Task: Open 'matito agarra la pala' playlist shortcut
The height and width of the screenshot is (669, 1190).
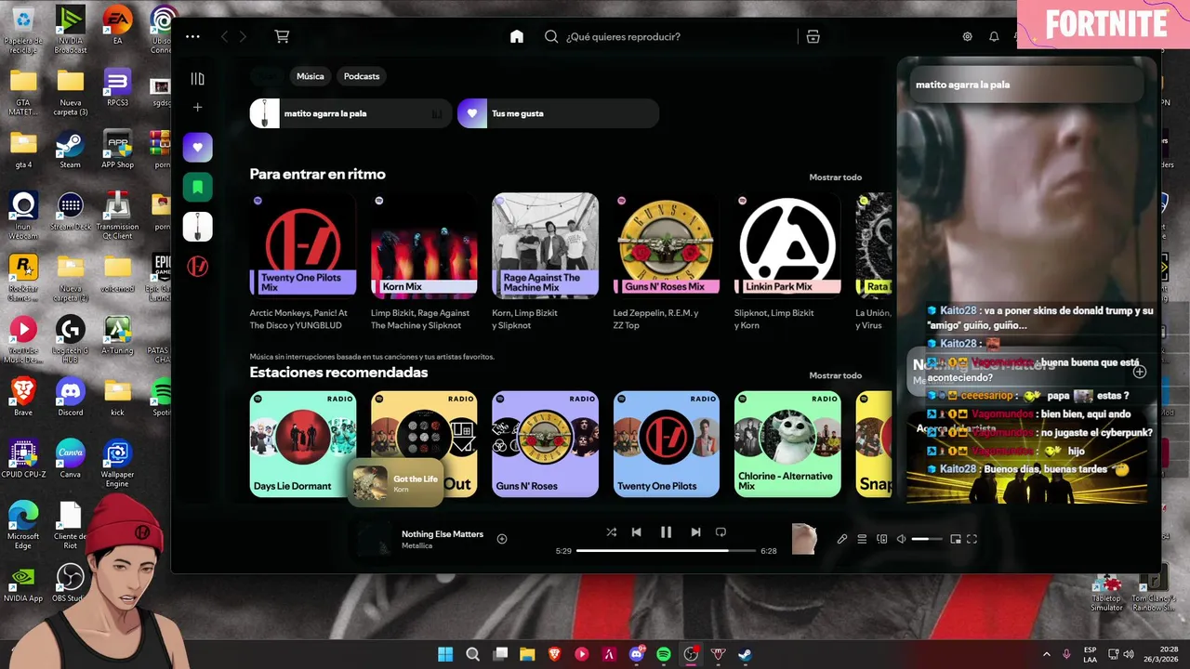Action: (x=350, y=113)
